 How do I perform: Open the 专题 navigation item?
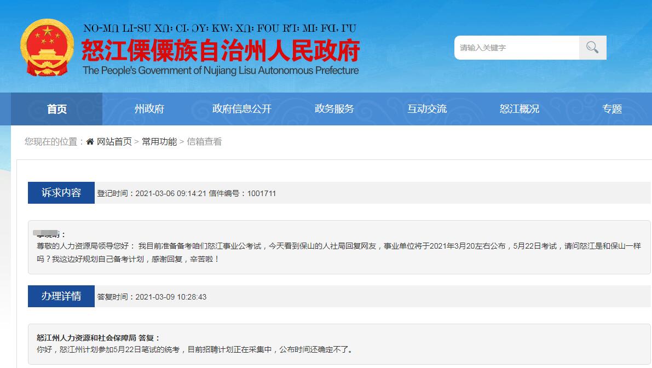tap(611, 109)
